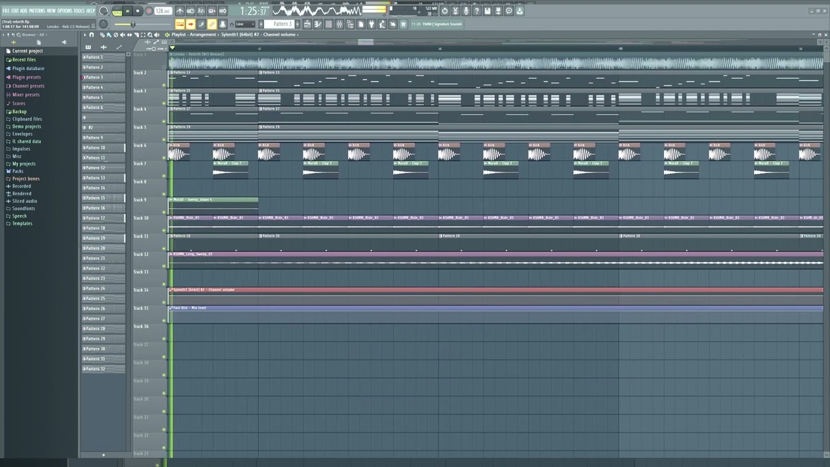The width and height of the screenshot is (830, 467).
Task: Expand Channel presets folder
Action: coord(28,86)
